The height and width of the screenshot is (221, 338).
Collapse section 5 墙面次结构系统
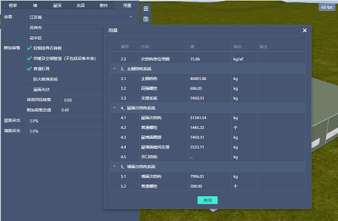114,166
